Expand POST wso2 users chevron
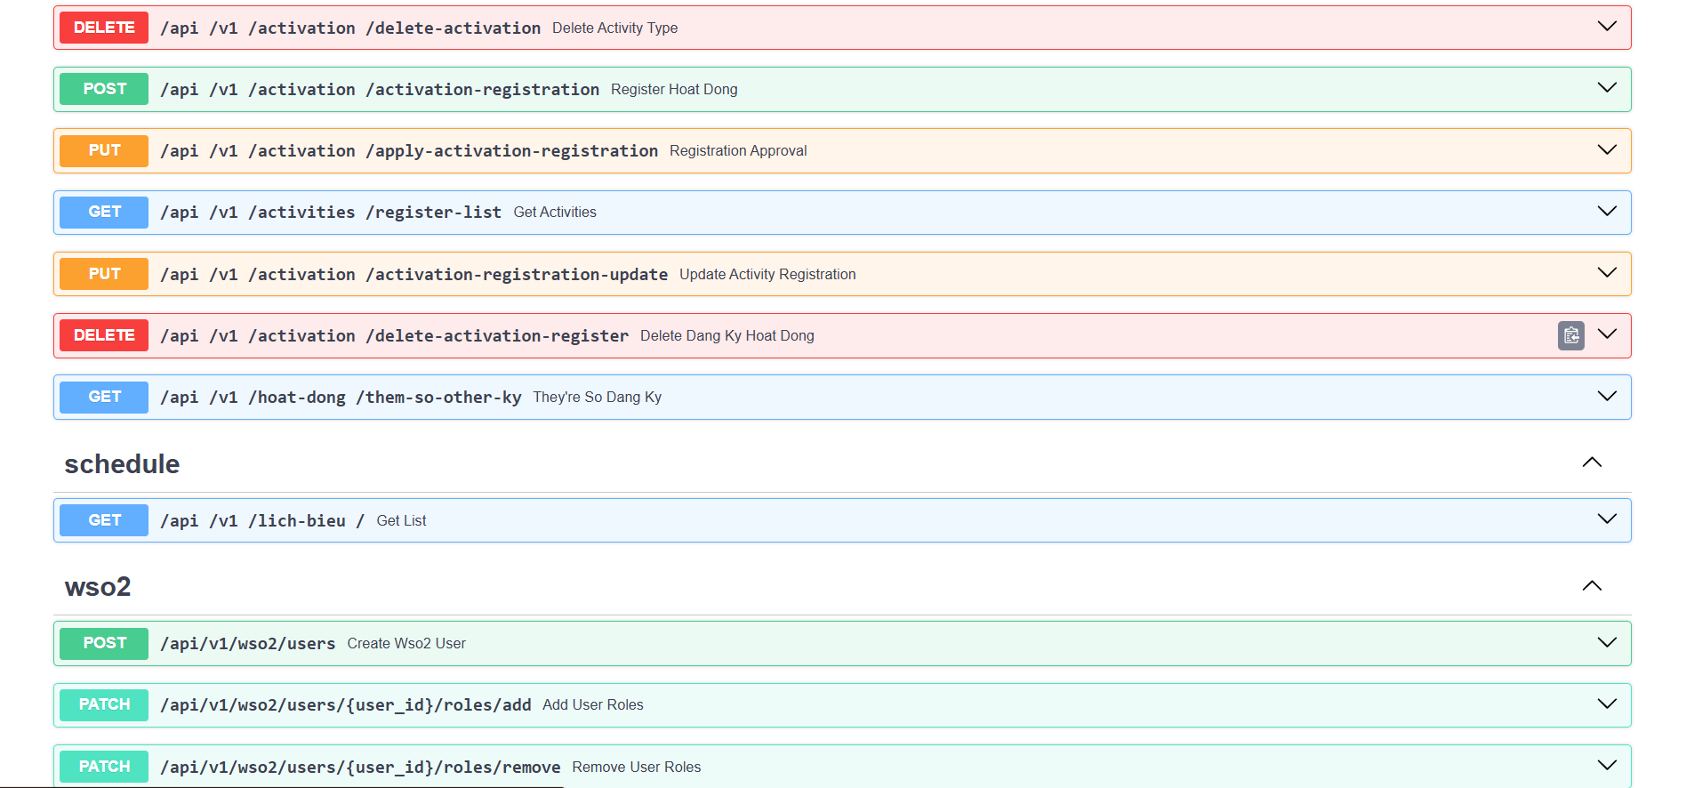 tap(1607, 642)
